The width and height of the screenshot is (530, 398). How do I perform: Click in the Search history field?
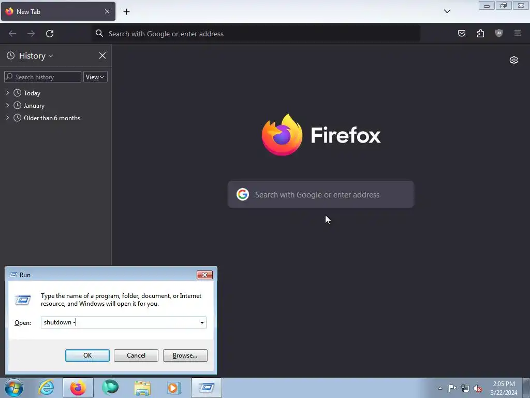(x=42, y=77)
